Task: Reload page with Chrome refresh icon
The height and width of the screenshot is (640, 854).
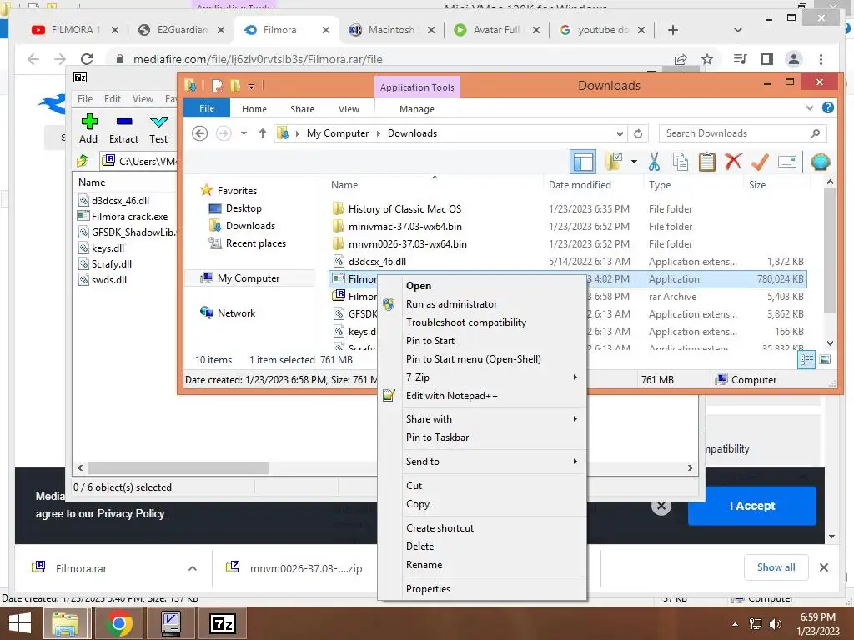Action: pyautogui.click(x=87, y=59)
